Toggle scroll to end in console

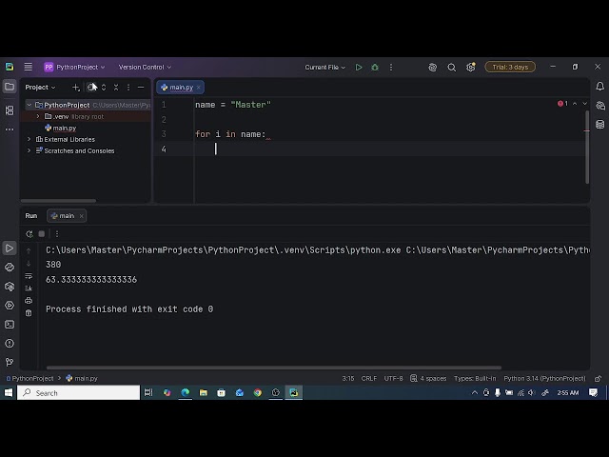(x=29, y=288)
